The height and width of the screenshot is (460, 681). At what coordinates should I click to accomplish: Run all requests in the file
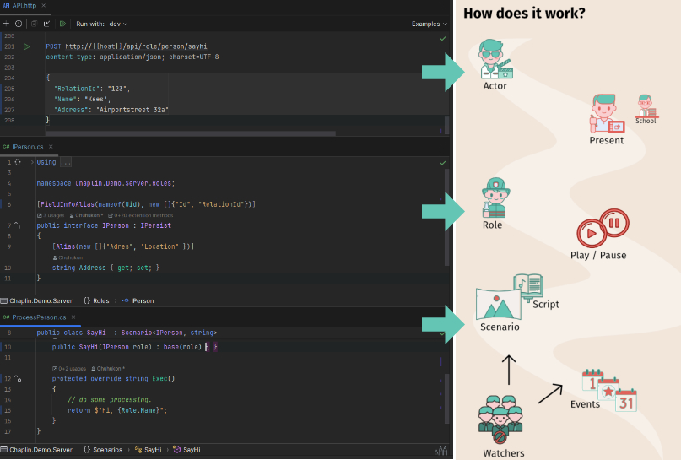point(62,24)
